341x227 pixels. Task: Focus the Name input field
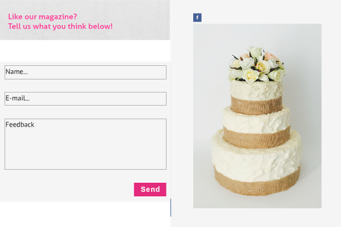[85, 72]
